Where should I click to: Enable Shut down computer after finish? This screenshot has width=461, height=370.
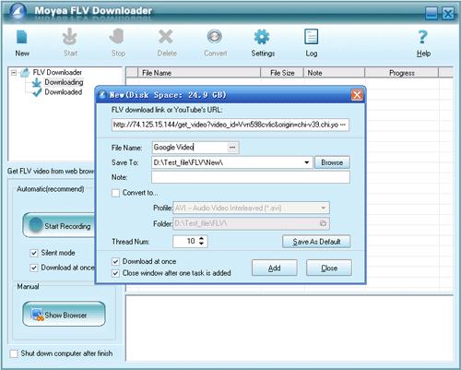click(14, 353)
